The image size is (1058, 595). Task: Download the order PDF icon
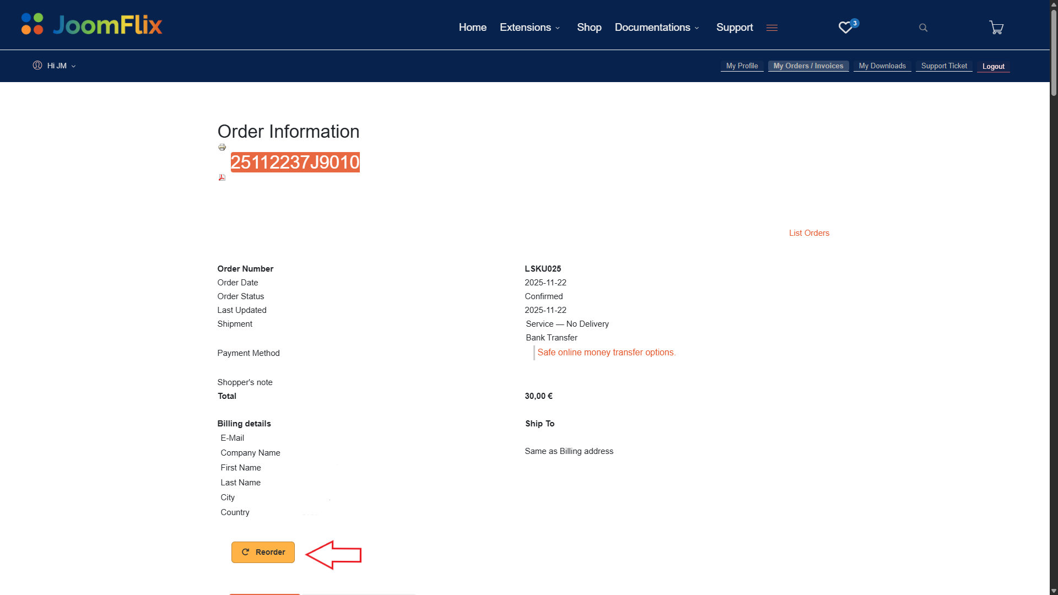[222, 177]
